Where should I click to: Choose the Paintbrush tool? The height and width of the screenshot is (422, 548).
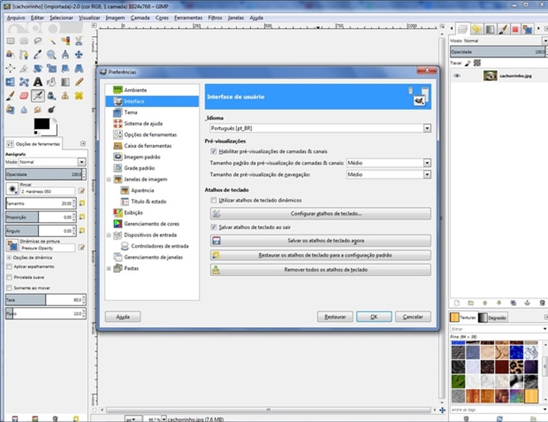(10, 96)
